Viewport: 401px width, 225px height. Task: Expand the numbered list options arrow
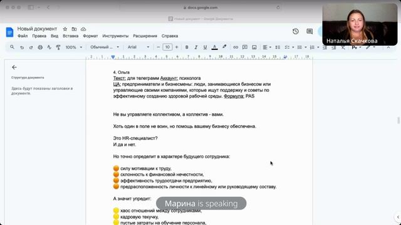tap(318, 47)
